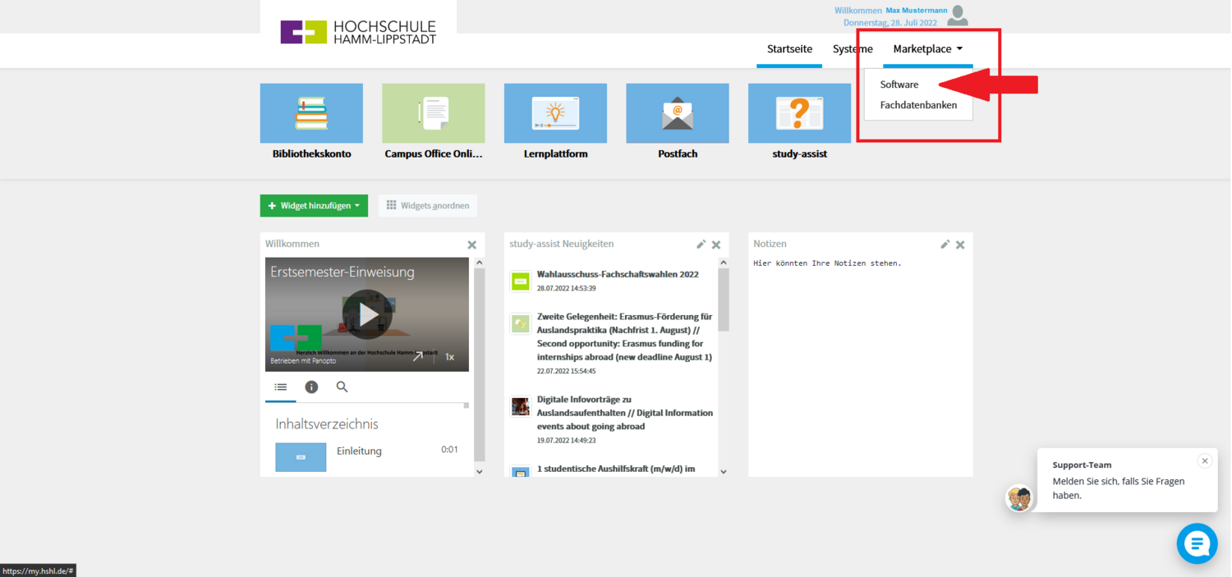Open the Campus Office Online tile
This screenshot has width=1232, height=577.
pos(433,113)
